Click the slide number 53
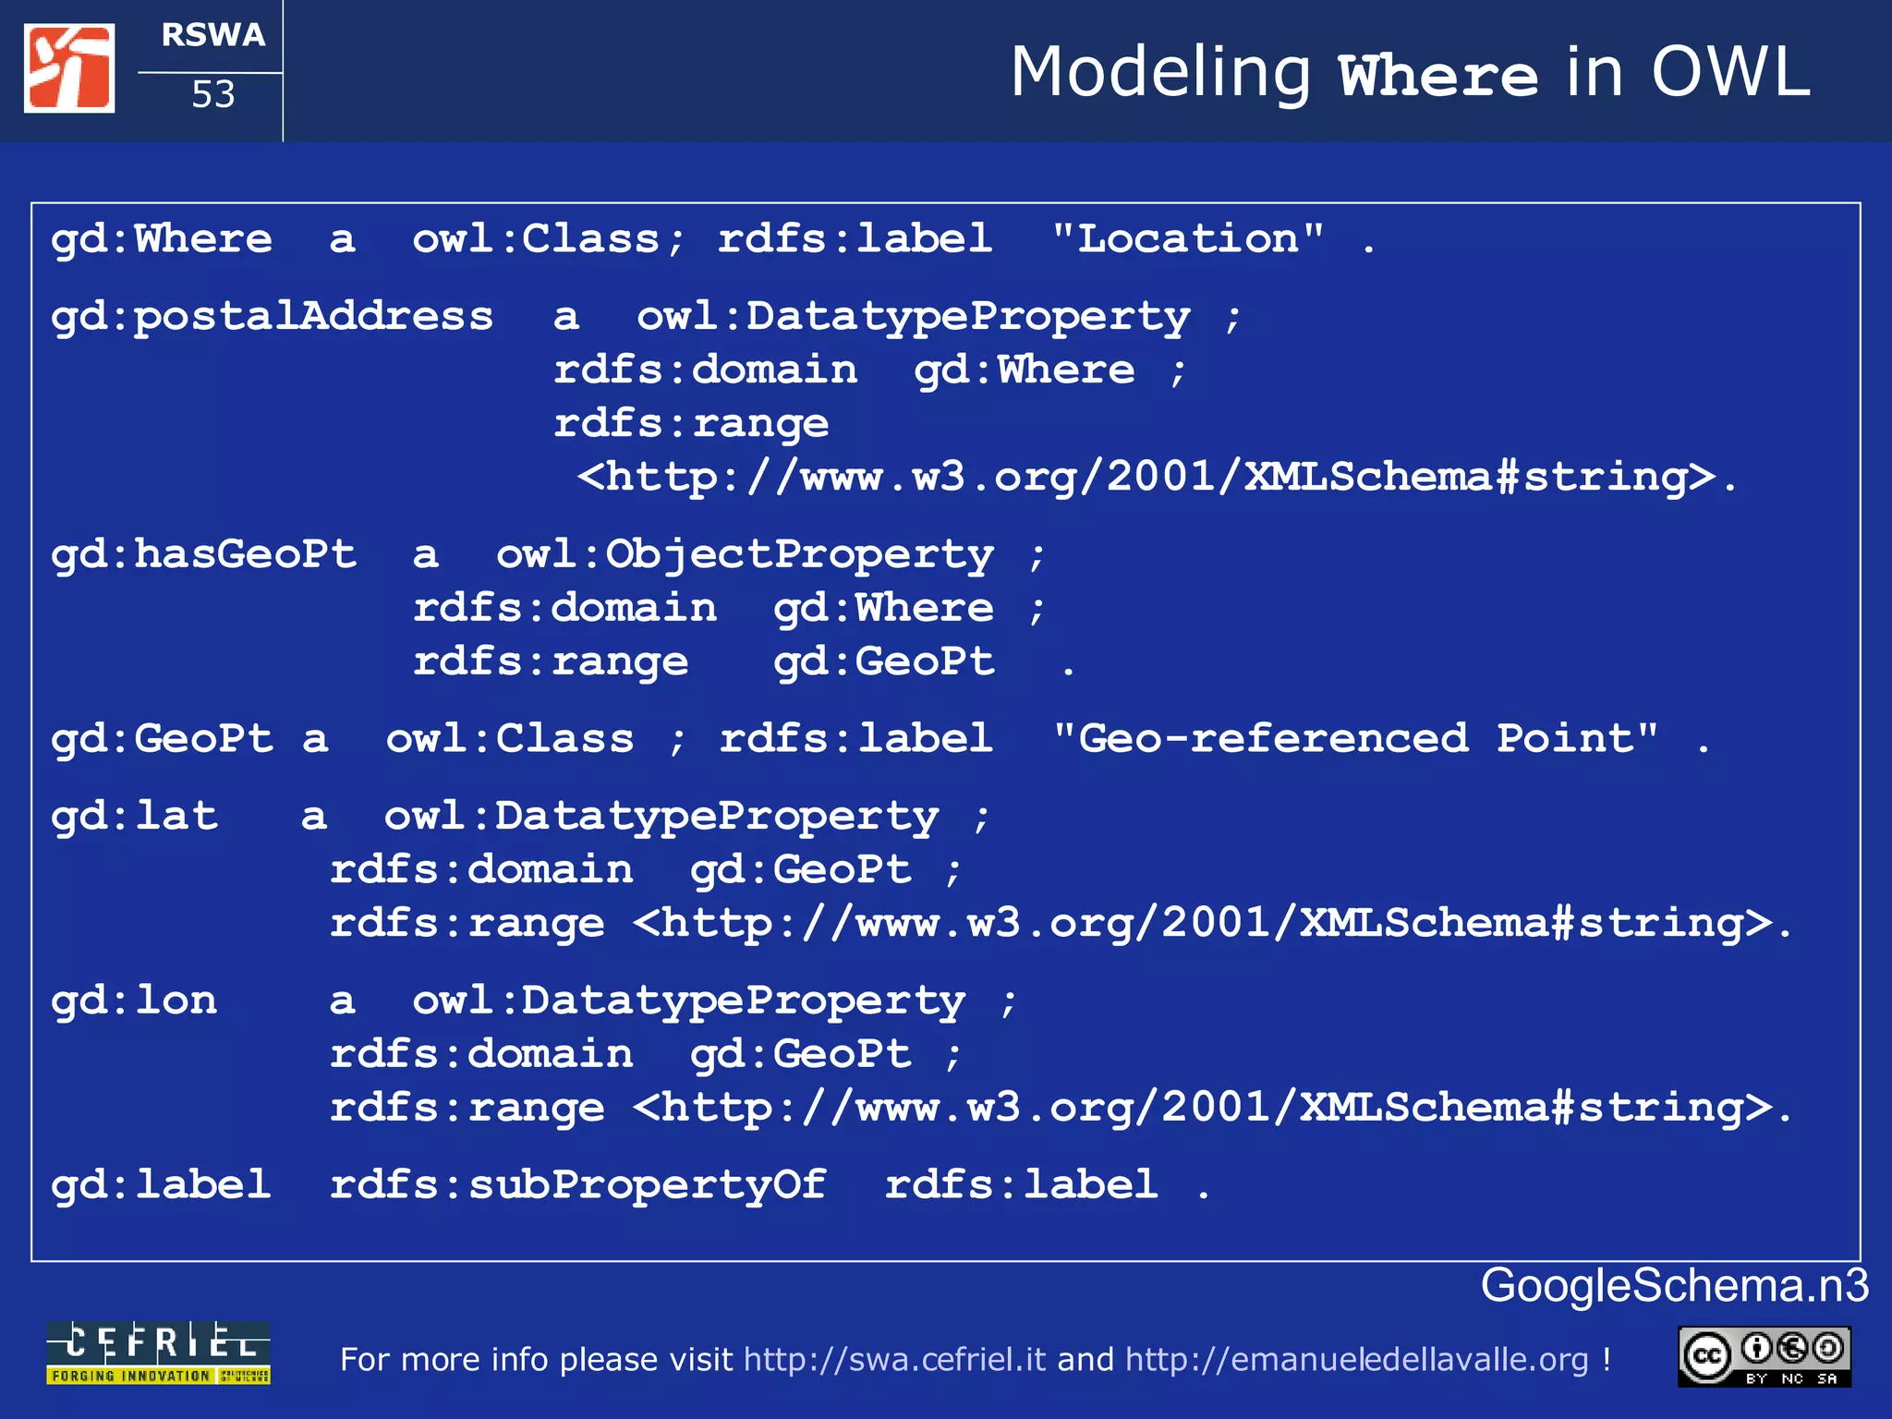Image resolution: width=1892 pixels, height=1419 pixels. pos(213,94)
